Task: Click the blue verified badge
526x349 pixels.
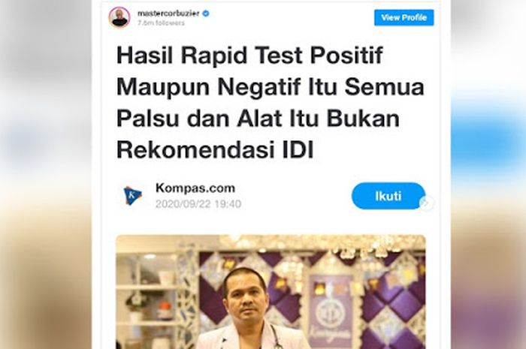Action: [206, 14]
